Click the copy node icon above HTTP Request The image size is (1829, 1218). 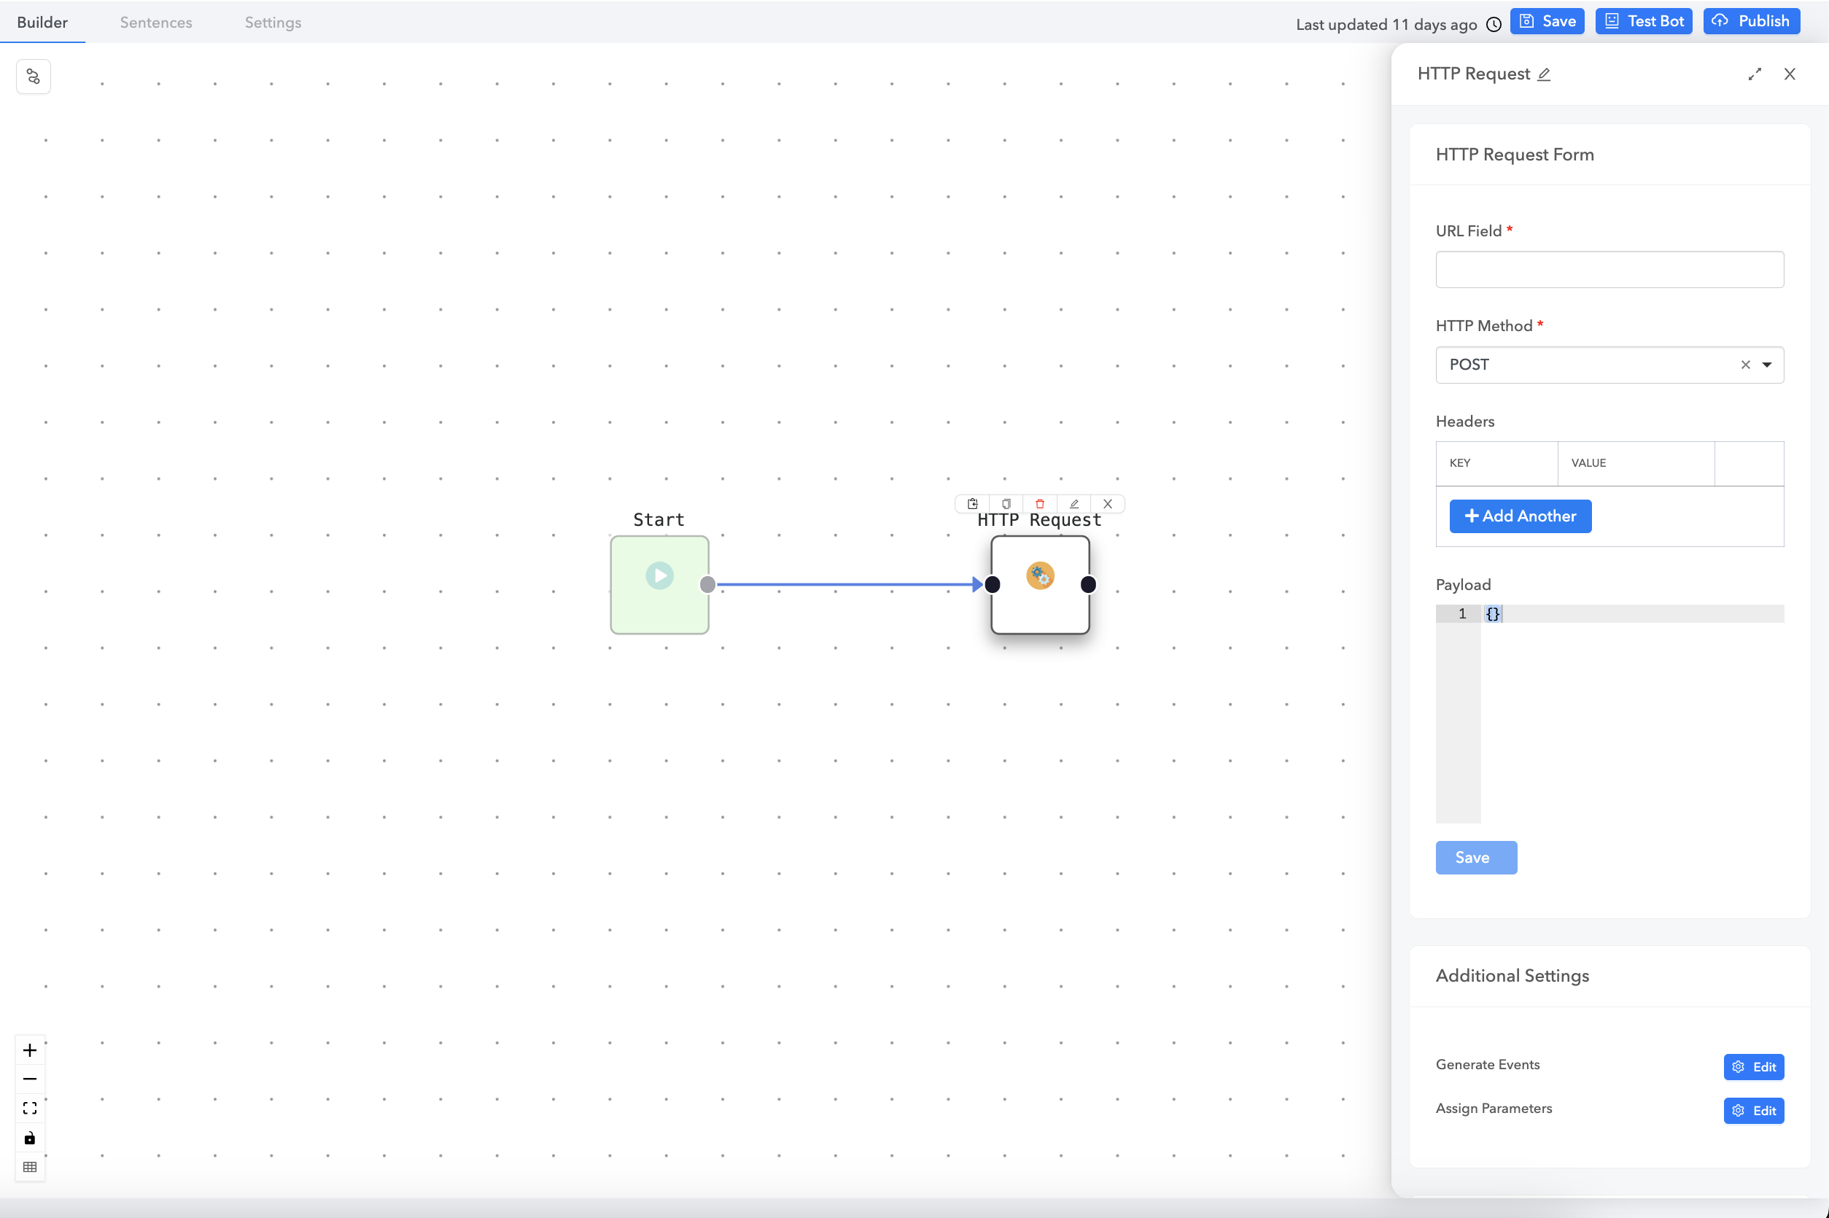click(1006, 504)
